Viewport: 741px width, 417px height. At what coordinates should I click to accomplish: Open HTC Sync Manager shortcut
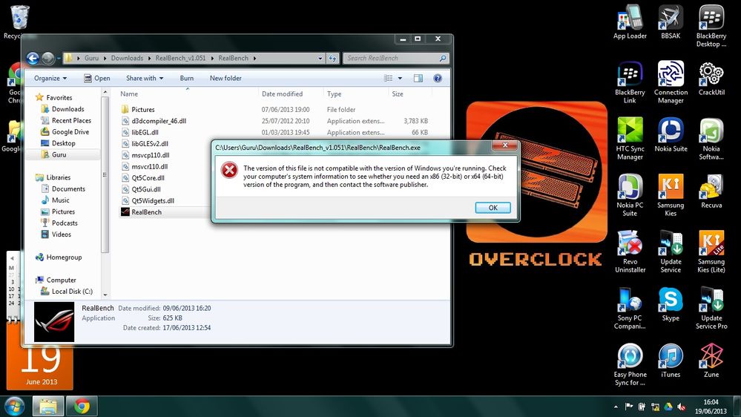[x=630, y=139]
